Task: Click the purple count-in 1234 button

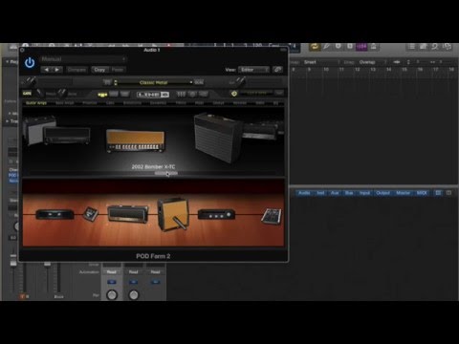Action: coord(361,47)
